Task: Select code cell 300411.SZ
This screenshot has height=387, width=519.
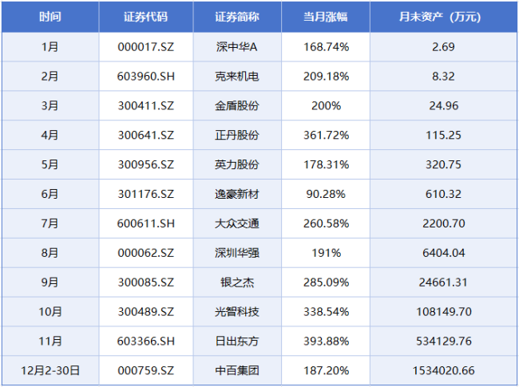Action: coord(146,106)
